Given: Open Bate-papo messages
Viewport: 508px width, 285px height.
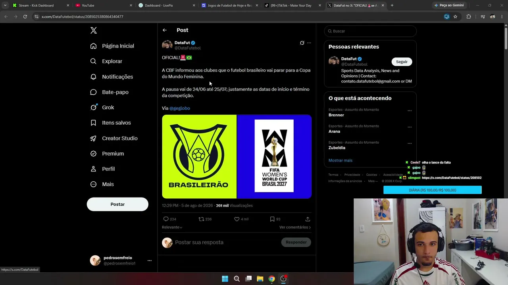Looking at the screenshot, I should coord(110,92).
